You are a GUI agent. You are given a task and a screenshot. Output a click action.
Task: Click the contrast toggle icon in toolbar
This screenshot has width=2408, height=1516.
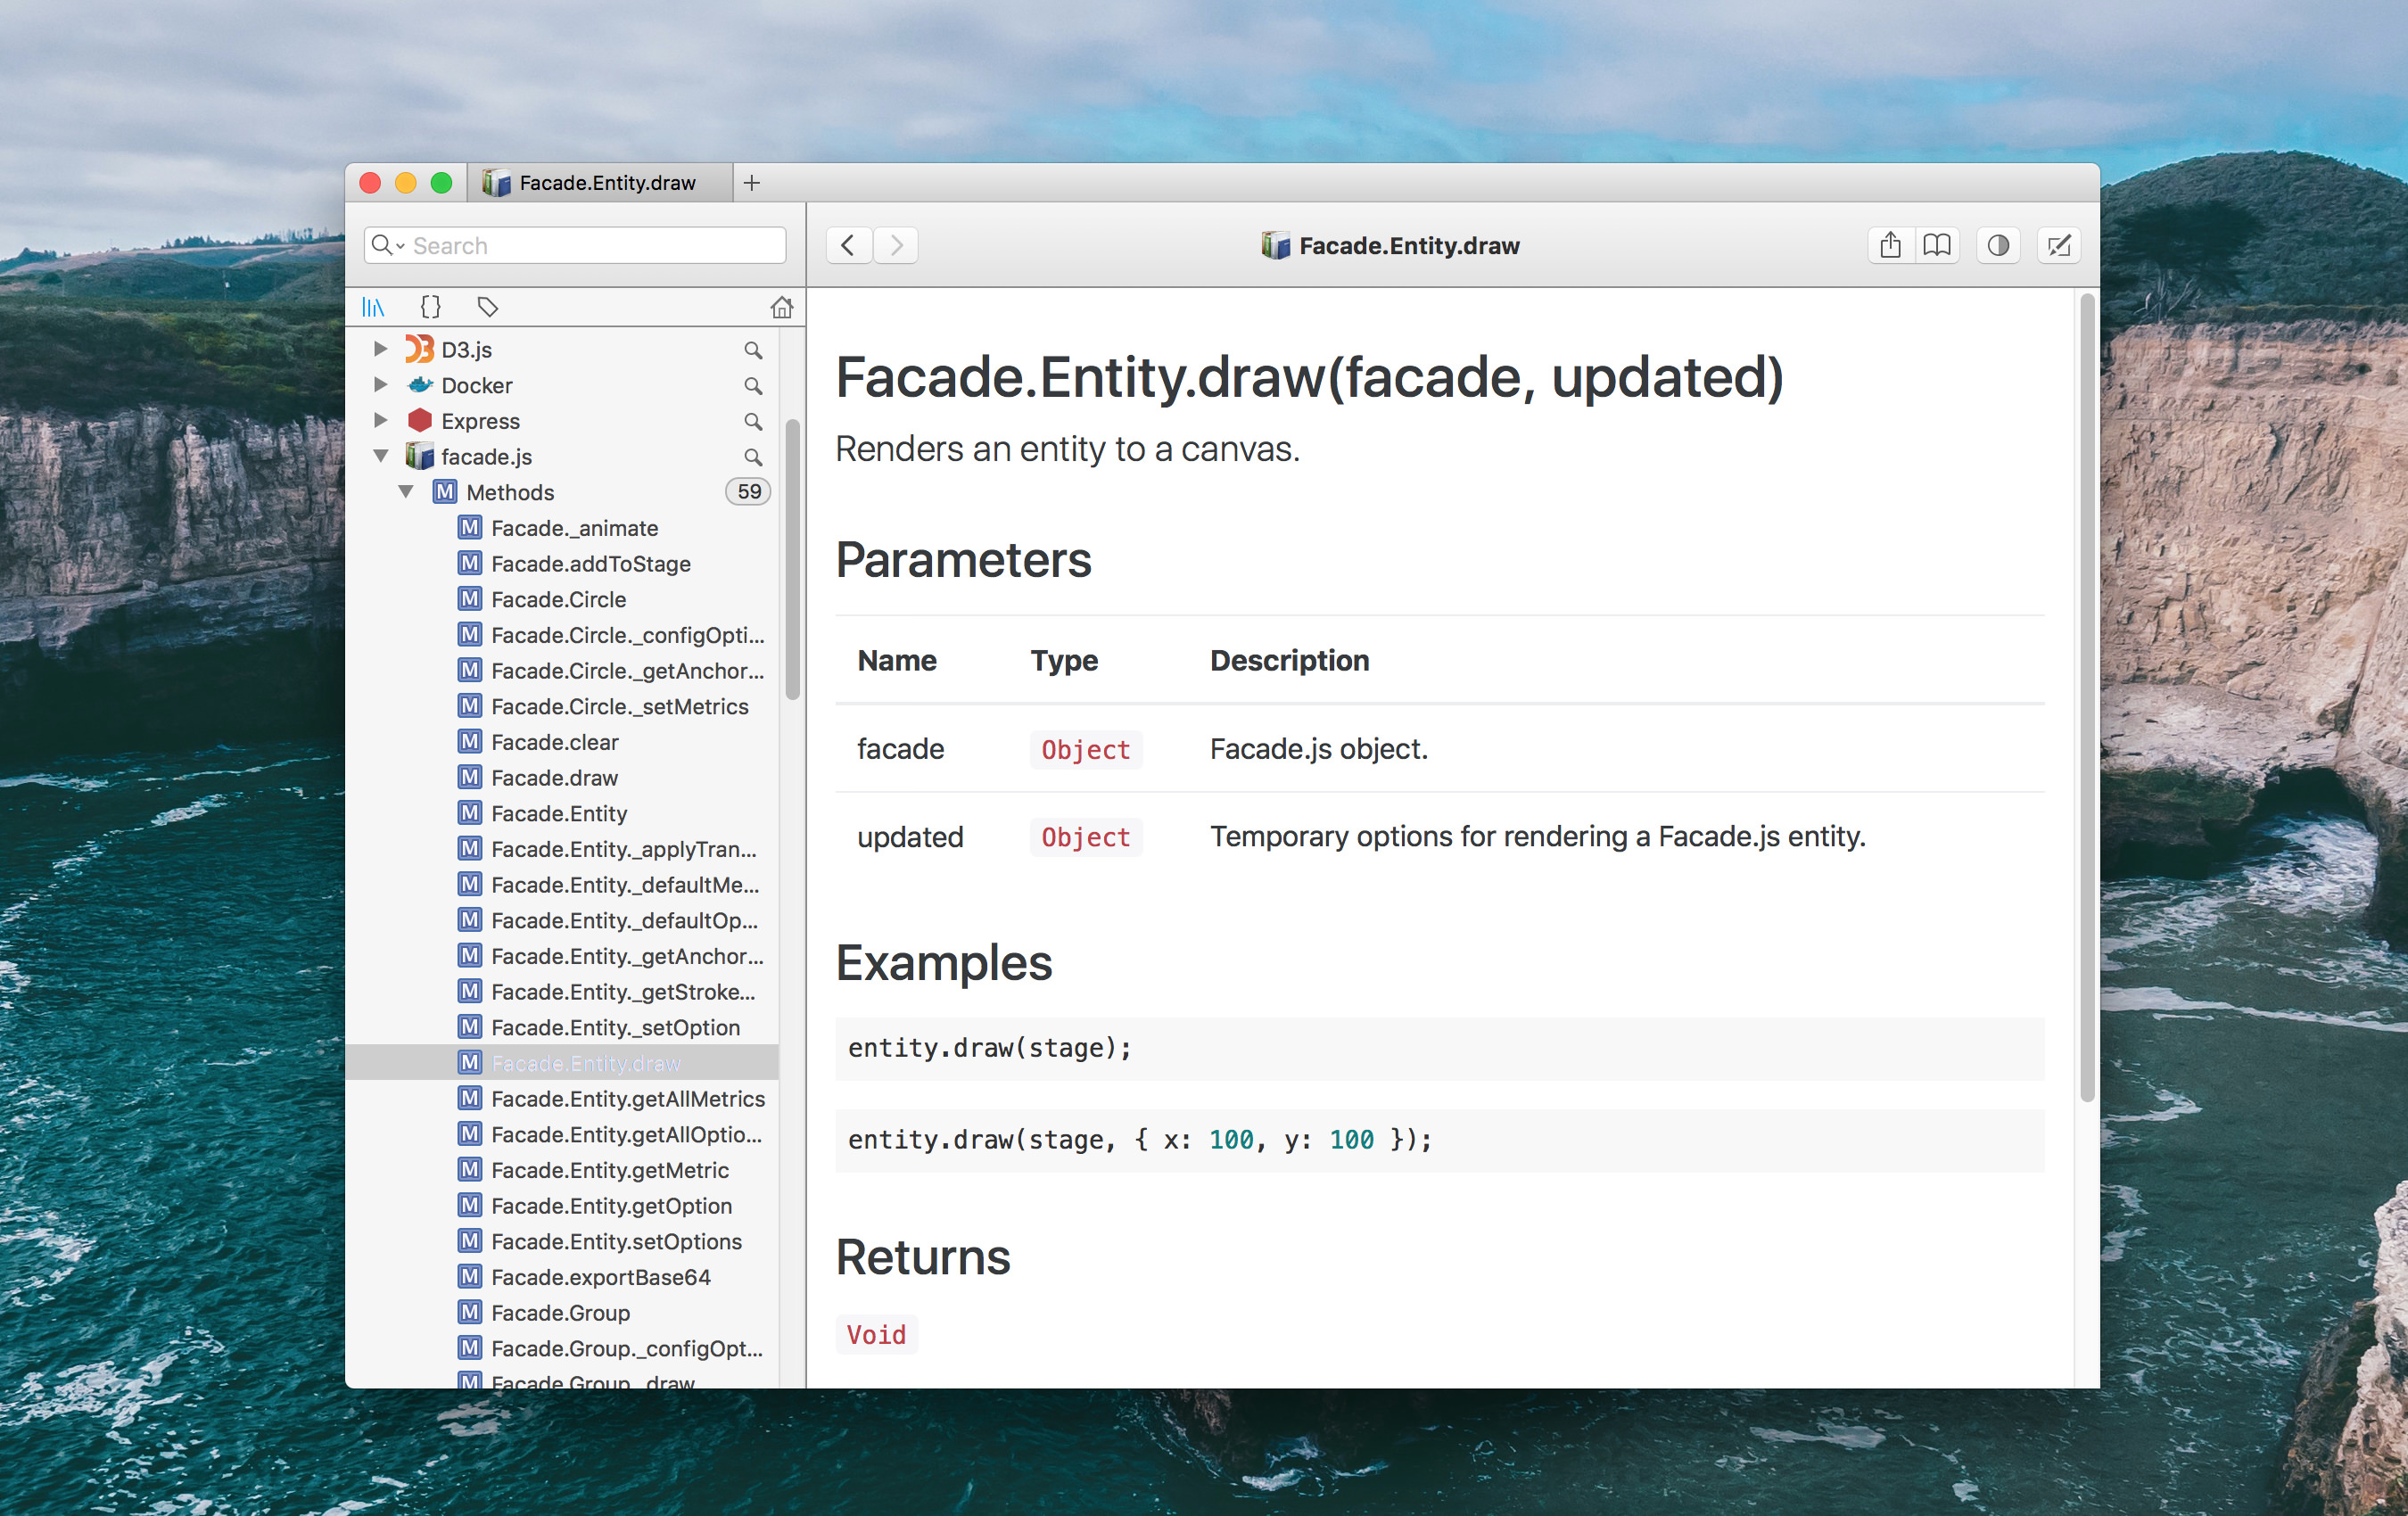pos(2000,243)
